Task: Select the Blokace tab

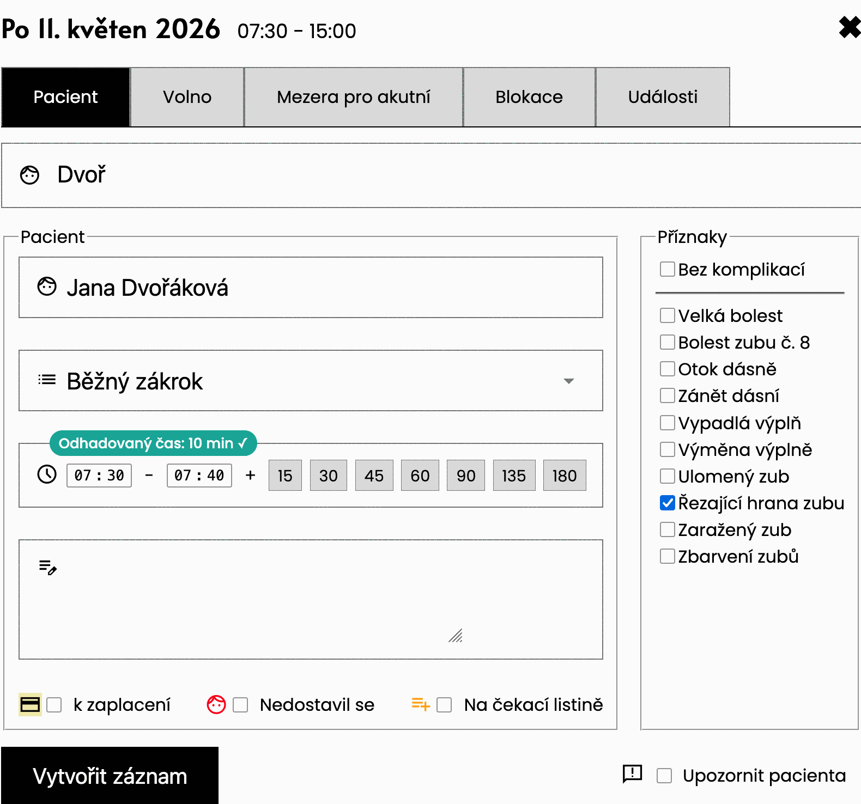Action: tap(529, 97)
